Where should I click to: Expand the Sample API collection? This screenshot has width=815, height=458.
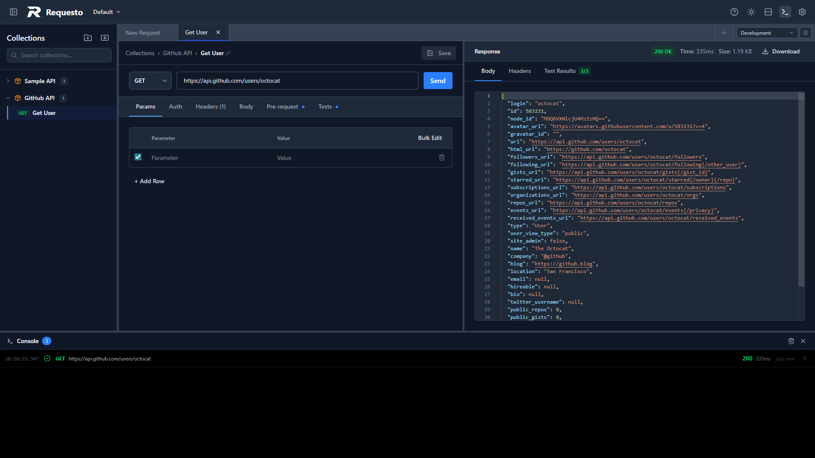[x=8, y=81]
